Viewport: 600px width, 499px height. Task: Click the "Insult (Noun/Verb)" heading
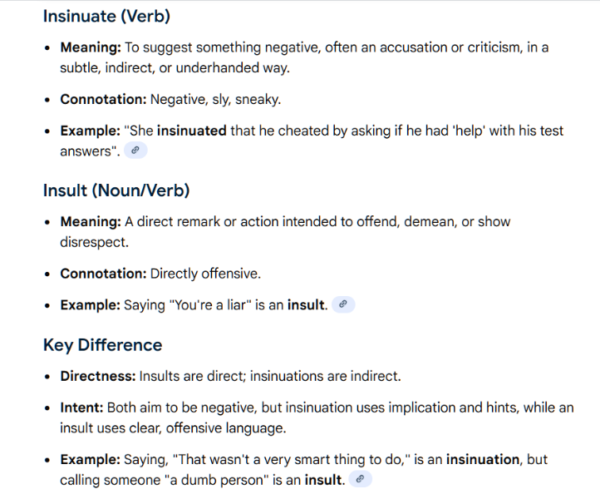(116, 190)
